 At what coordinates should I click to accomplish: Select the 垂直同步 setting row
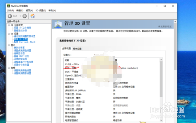pyautogui.click(x=112, y=87)
